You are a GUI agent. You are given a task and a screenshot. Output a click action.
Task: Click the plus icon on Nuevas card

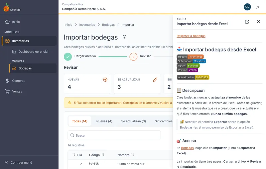point(105,80)
